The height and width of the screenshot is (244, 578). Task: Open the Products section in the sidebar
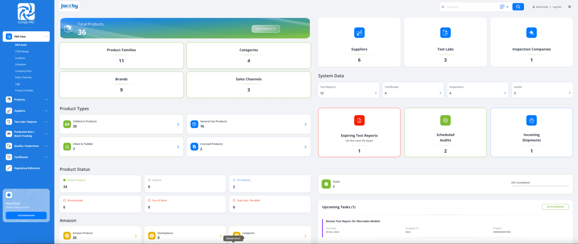click(8, 99)
